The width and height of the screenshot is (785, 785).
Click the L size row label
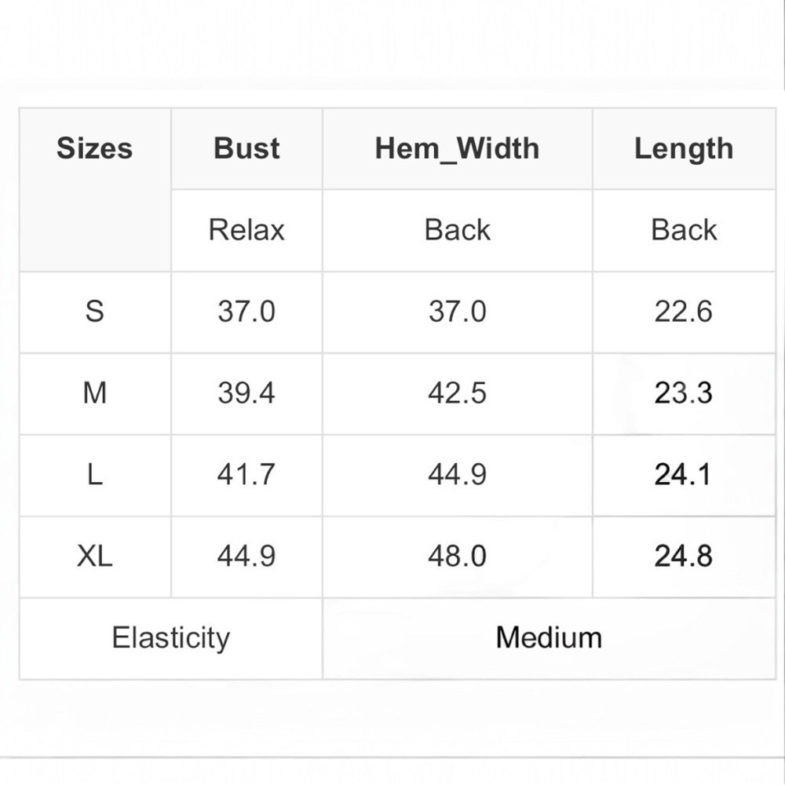coord(94,475)
